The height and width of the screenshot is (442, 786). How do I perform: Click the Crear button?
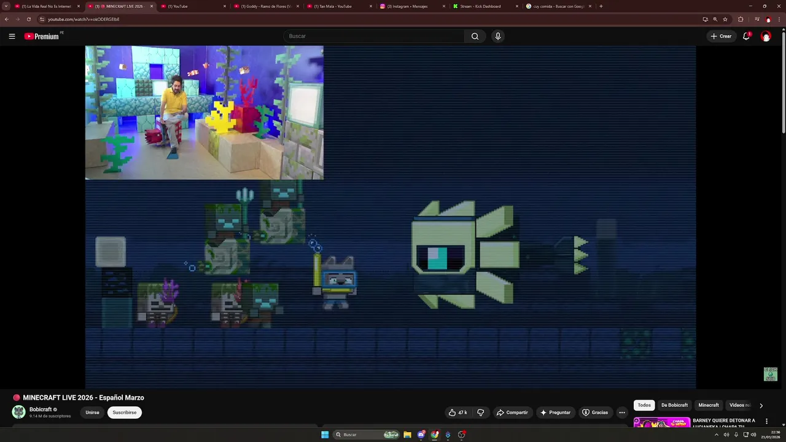click(x=721, y=36)
